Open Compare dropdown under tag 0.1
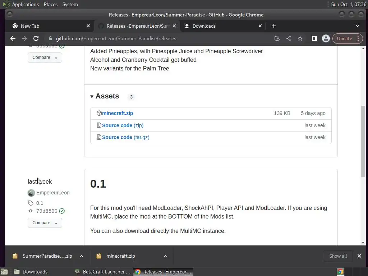Screen dimensions: 368x276 [45, 223]
